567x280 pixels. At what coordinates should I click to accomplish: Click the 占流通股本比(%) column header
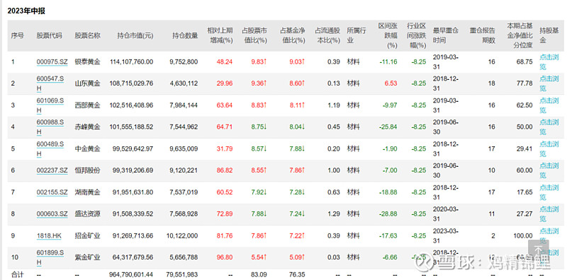327,35
